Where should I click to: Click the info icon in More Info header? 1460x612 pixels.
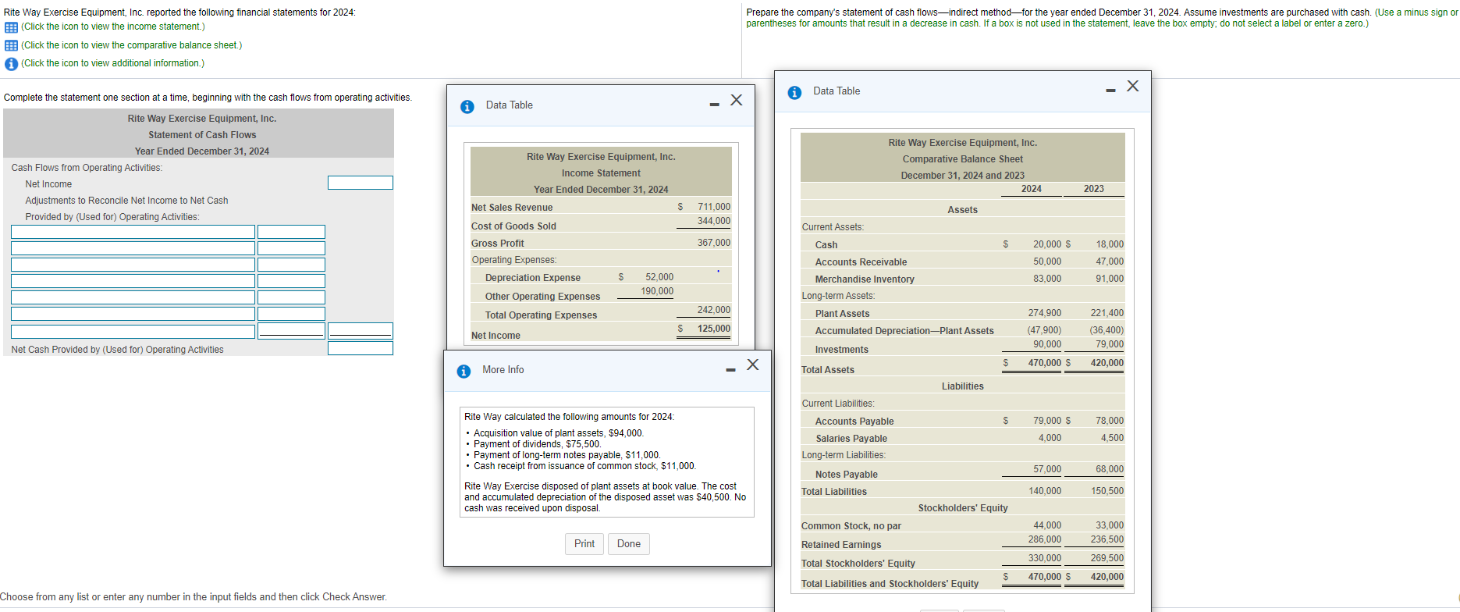[x=464, y=371]
